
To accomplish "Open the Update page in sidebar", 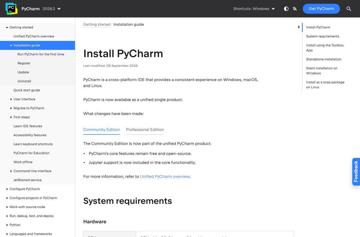I will pos(23,72).
